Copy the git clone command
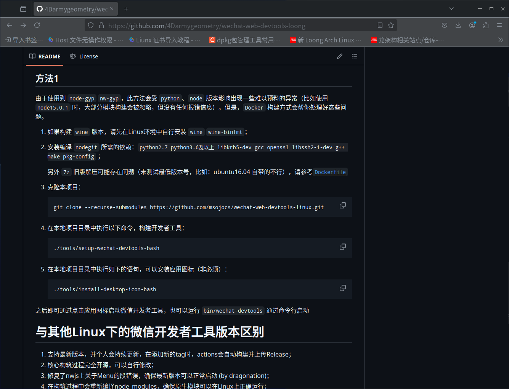The height and width of the screenshot is (389, 509). (x=343, y=205)
